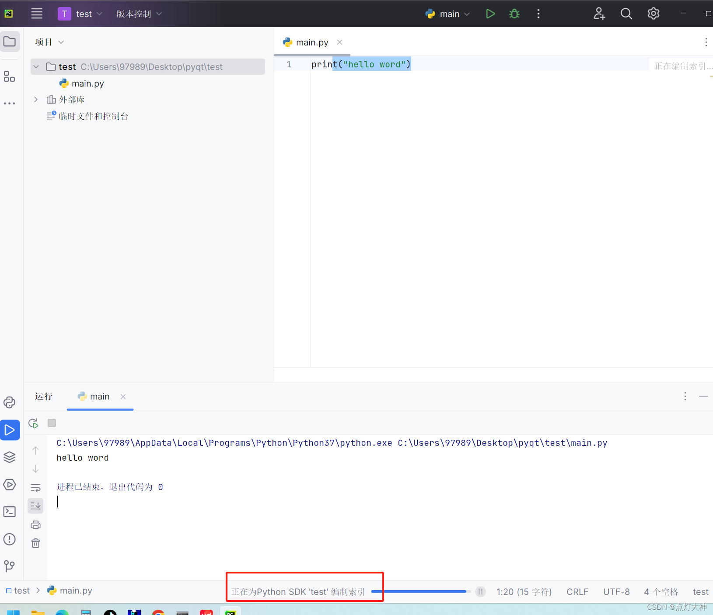Open the Git tool window icon
Image resolution: width=713 pixels, height=615 pixels.
click(x=10, y=566)
